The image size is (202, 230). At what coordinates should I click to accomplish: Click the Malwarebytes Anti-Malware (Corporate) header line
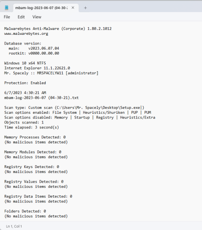pos(58,29)
